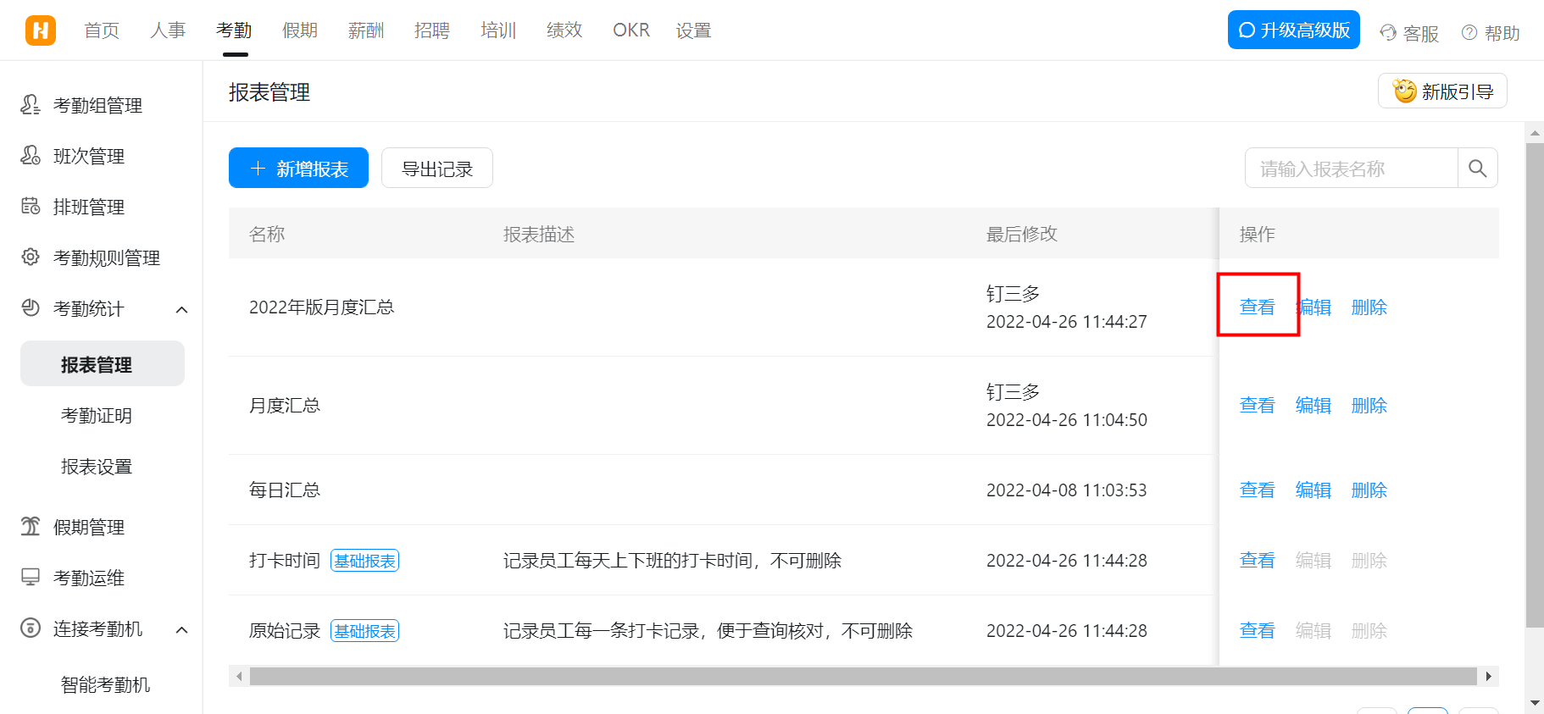This screenshot has height=714, width=1544.
Task: Delete the 每日汇总 report
Action: click(1369, 490)
